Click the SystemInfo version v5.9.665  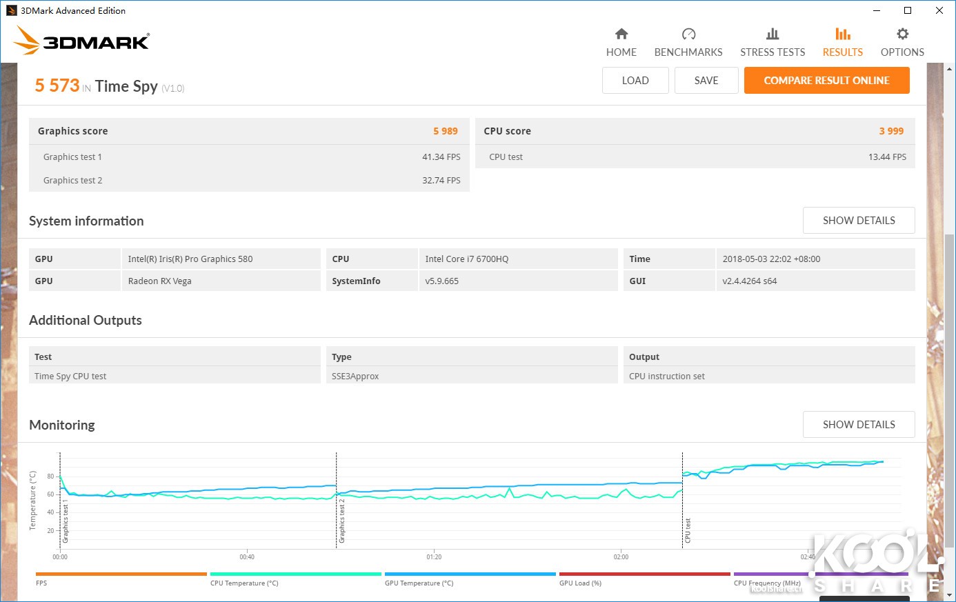(x=442, y=281)
